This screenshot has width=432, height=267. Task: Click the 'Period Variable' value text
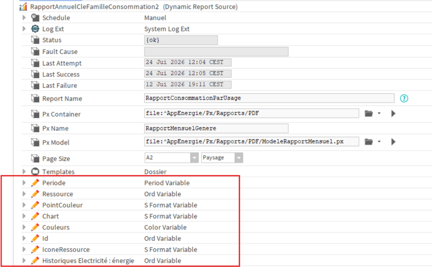(x=167, y=183)
